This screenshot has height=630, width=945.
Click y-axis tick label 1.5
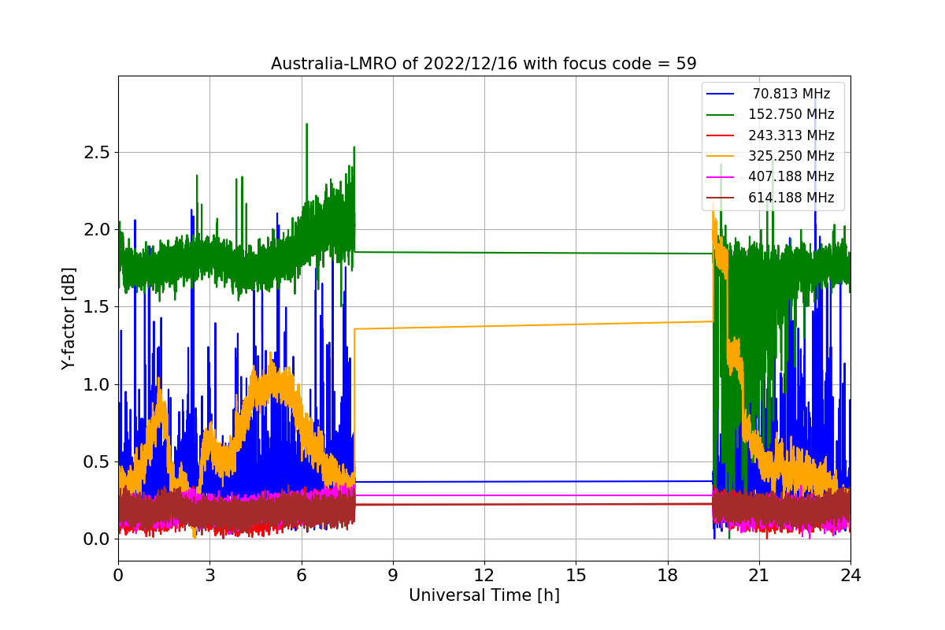[97, 307]
